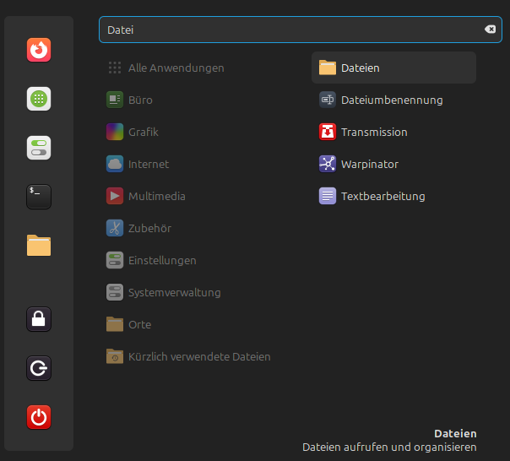The width and height of the screenshot is (510, 461).
Task: Choose the Grafik category label
Action: pyautogui.click(x=143, y=132)
